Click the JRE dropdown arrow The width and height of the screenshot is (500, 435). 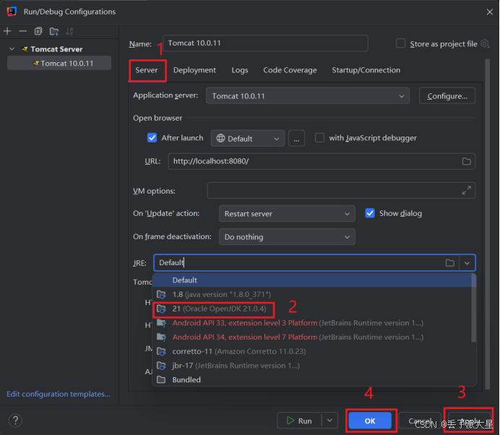click(x=467, y=263)
